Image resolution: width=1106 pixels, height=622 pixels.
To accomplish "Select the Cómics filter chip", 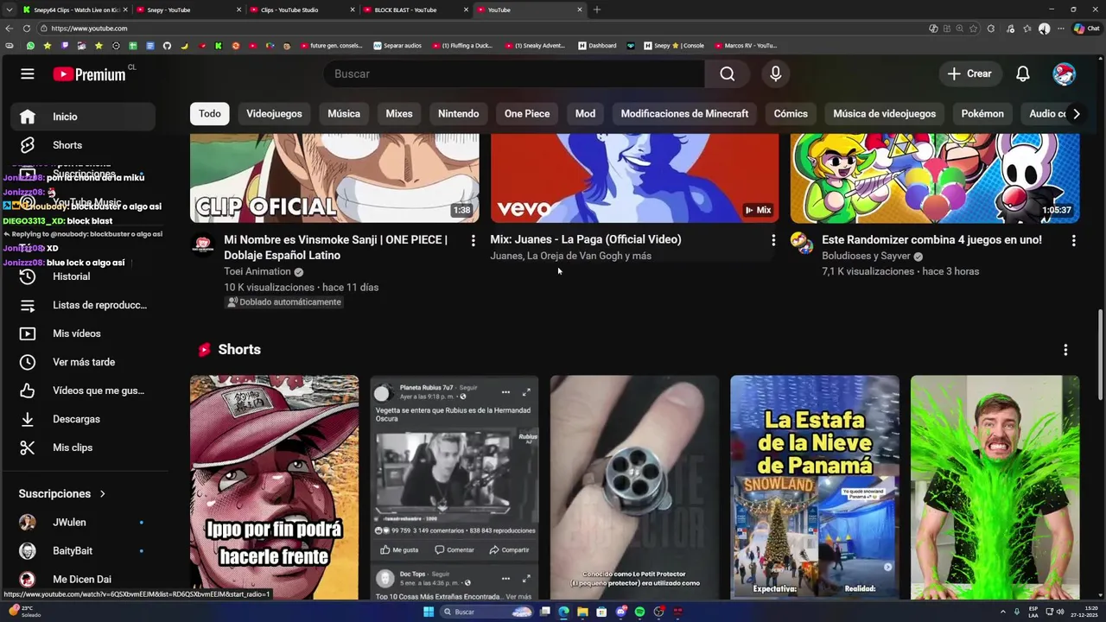I will 791,114.
